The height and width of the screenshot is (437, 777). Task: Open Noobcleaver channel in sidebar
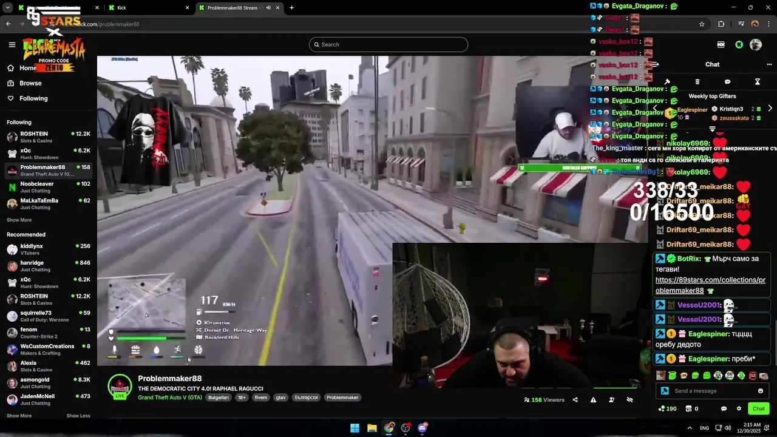click(49, 187)
